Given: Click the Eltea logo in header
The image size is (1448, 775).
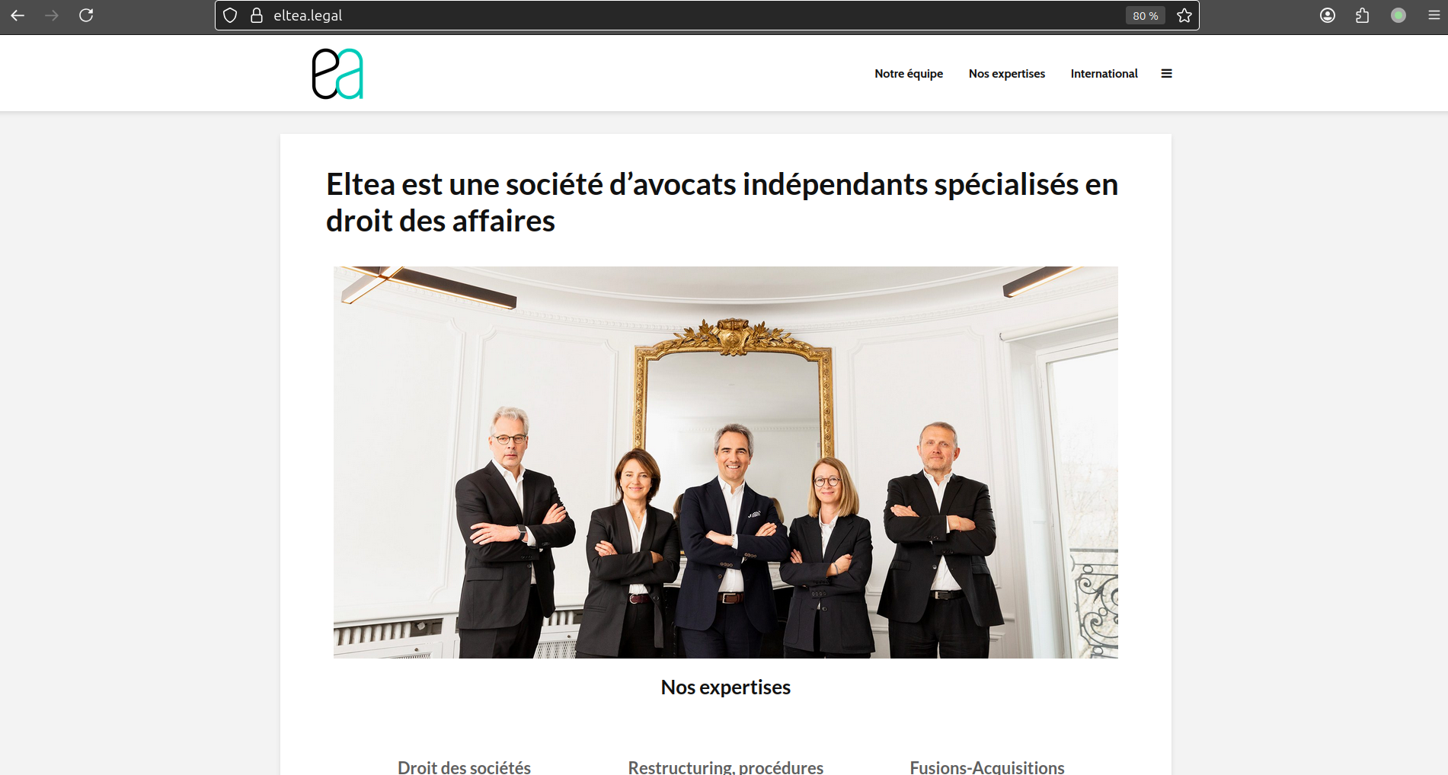Looking at the screenshot, I should pos(337,74).
